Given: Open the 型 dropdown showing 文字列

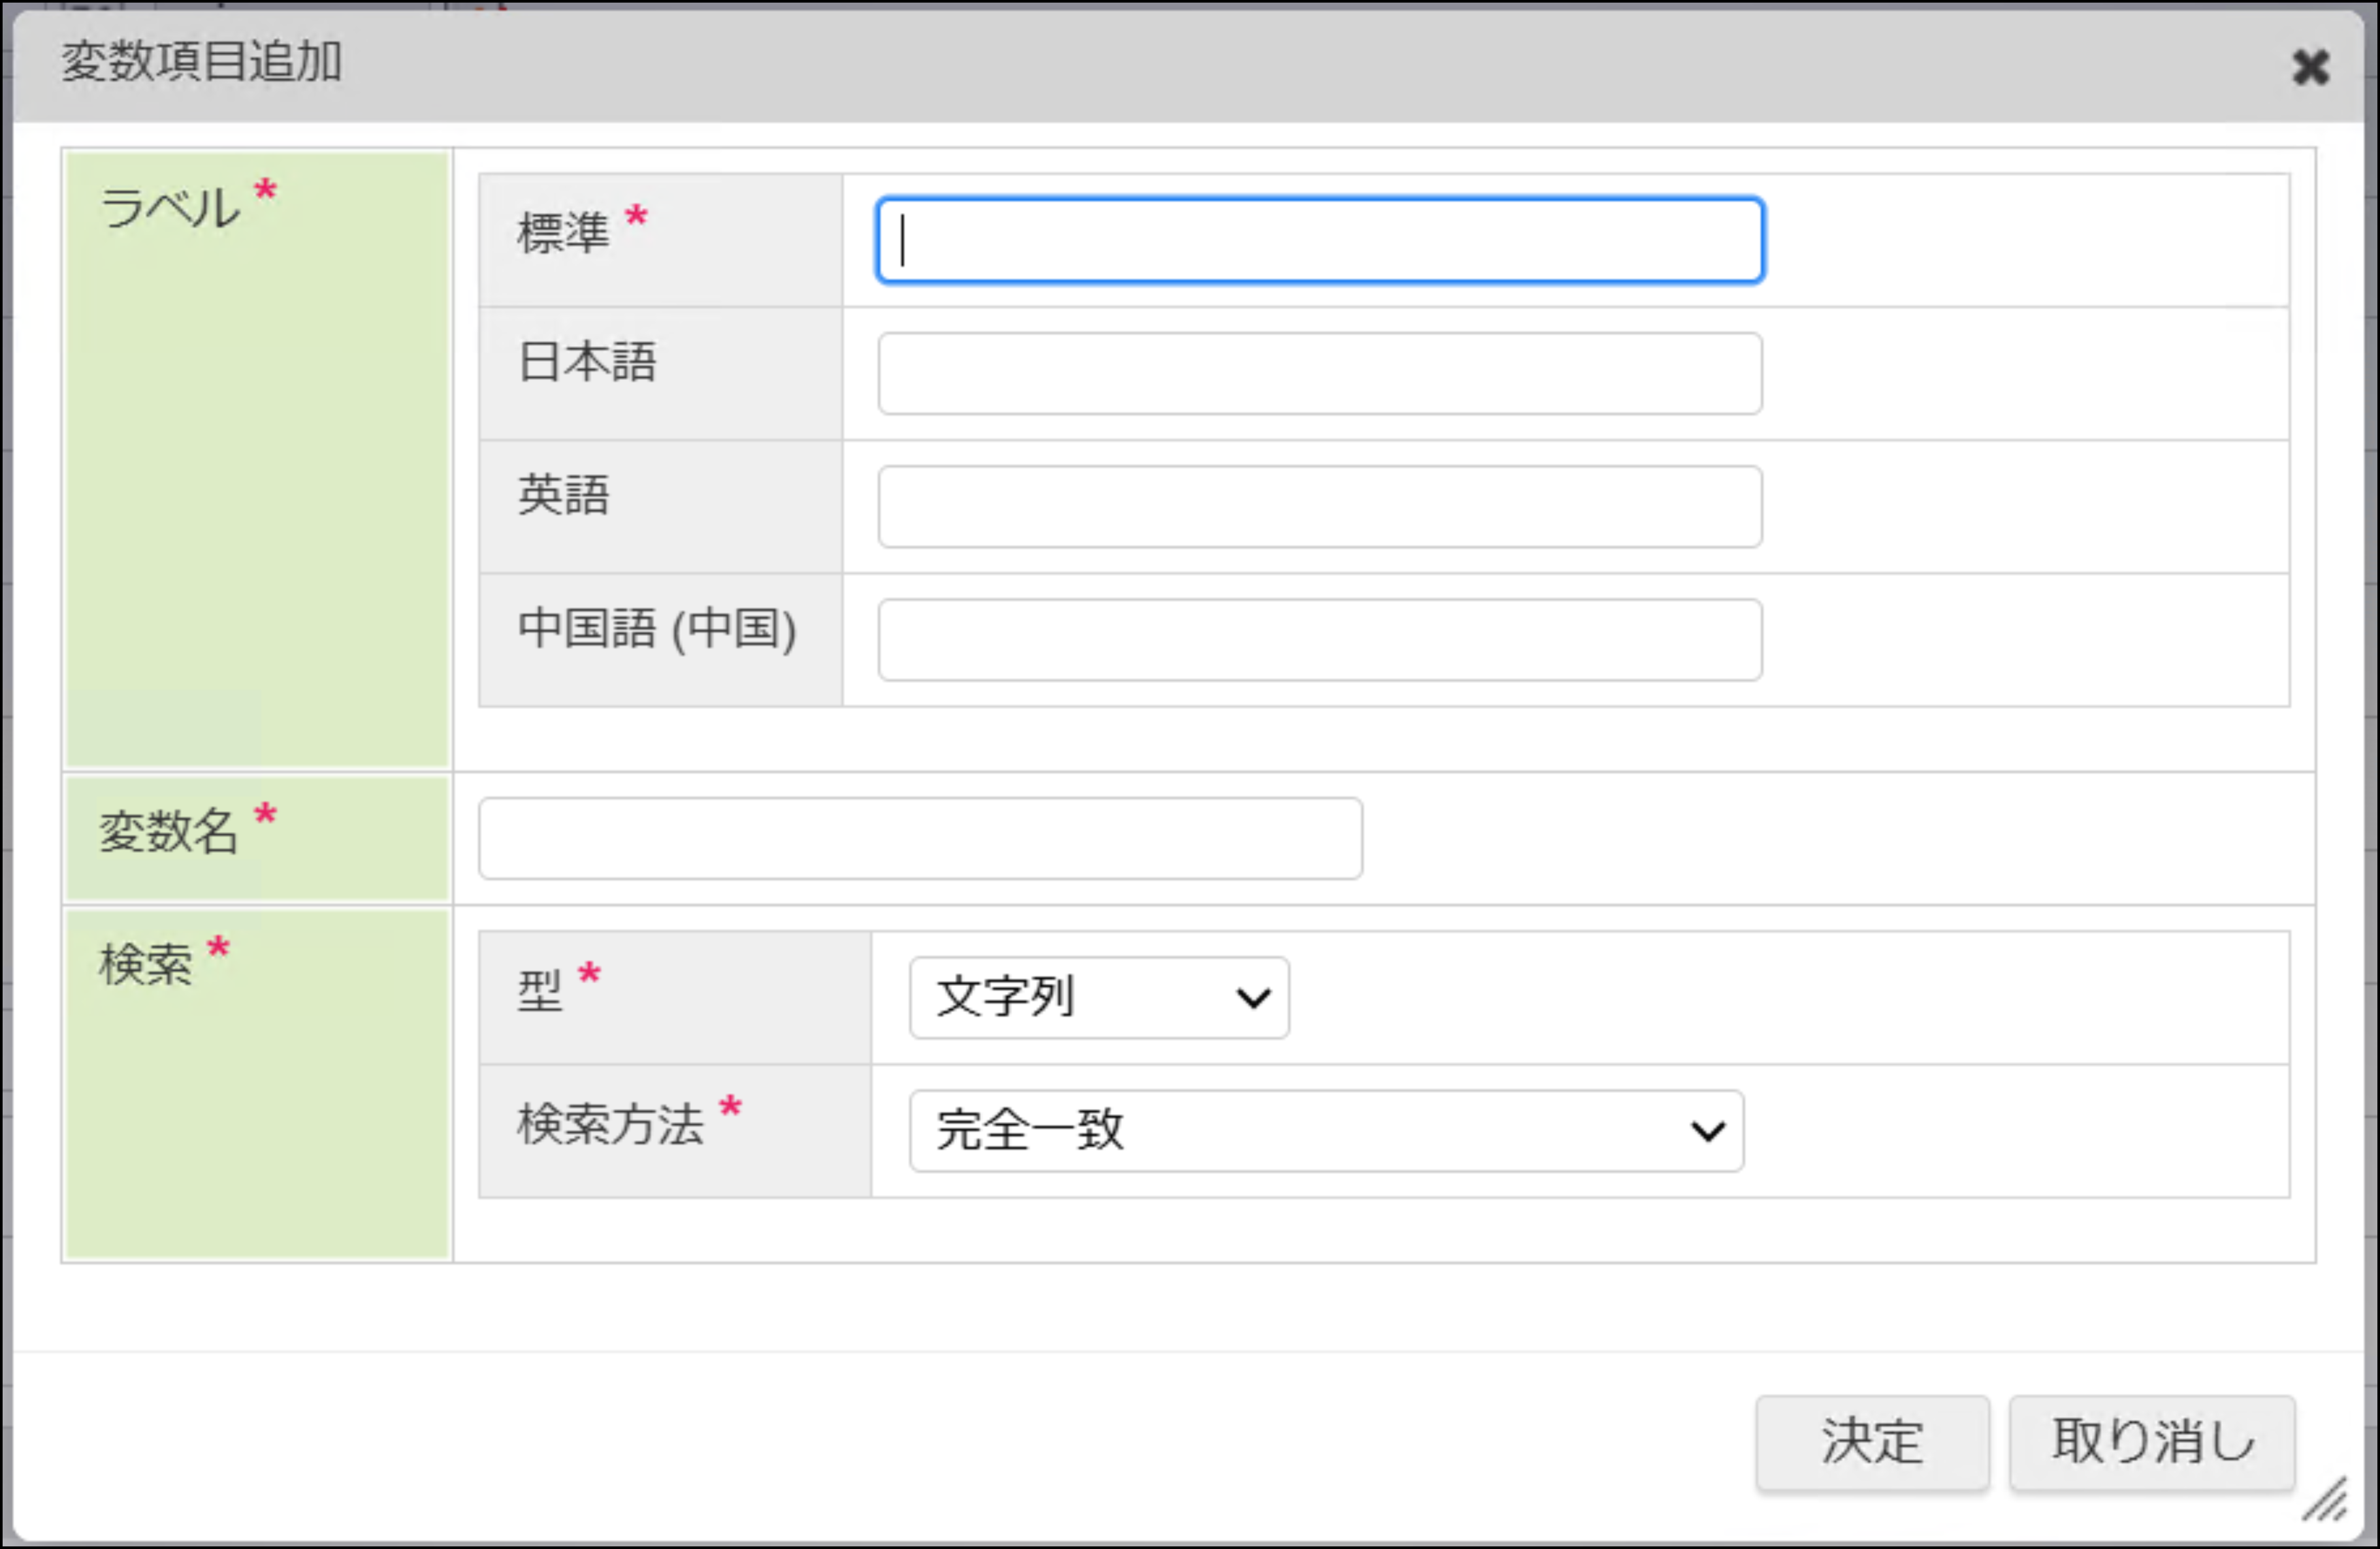Looking at the screenshot, I should (x=1098, y=998).
